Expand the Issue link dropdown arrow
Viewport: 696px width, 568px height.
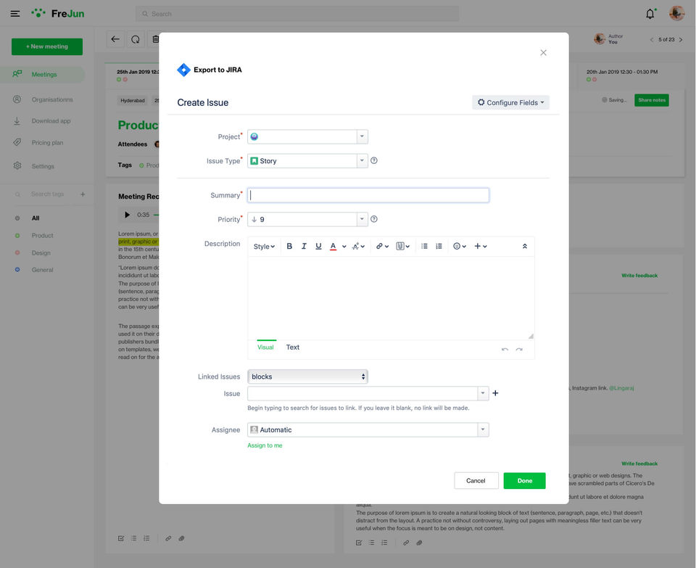coord(483,393)
